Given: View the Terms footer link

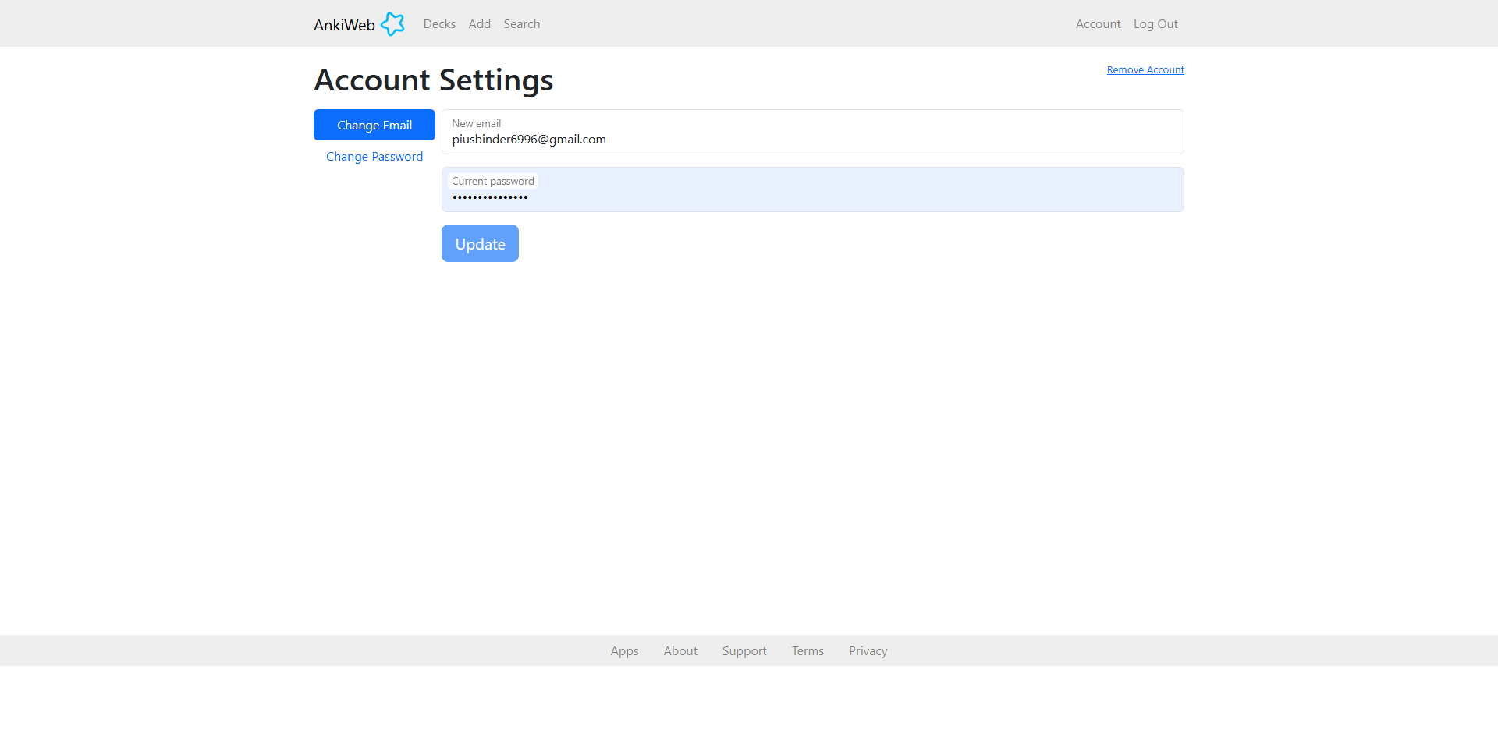Looking at the screenshot, I should (x=808, y=651).
